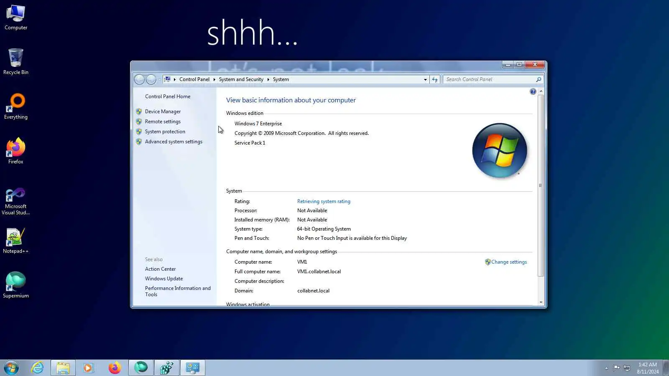Click the Retrieving system rating link
Image resolution: width=669 pixels, height=376 pixels.
tap(324, 201)
